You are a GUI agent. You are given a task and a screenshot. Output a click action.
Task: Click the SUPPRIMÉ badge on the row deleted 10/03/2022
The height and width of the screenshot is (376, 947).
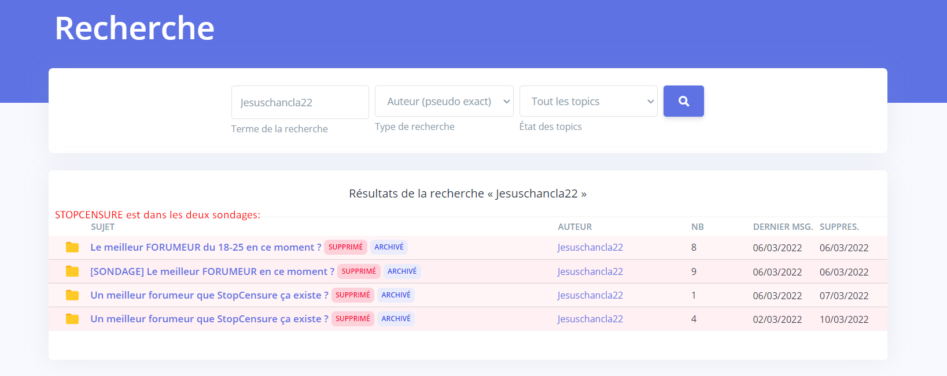[x=353, y=319]
